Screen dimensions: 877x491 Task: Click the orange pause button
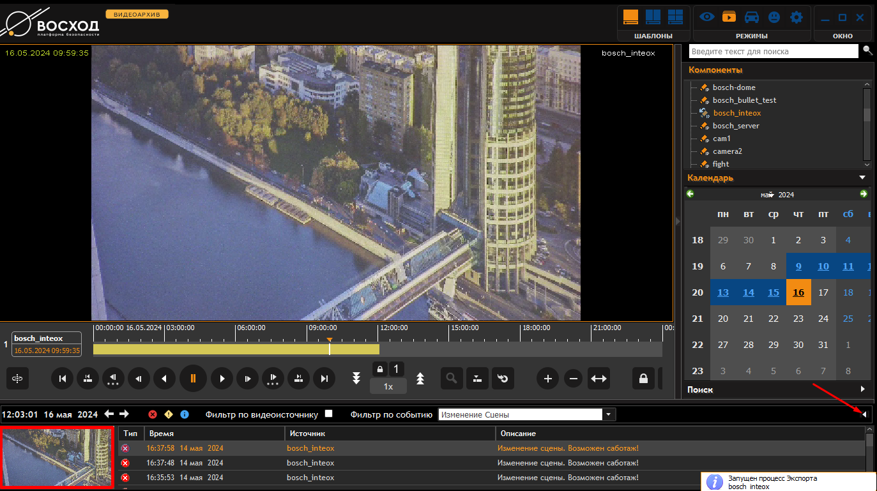pos(193,379)
